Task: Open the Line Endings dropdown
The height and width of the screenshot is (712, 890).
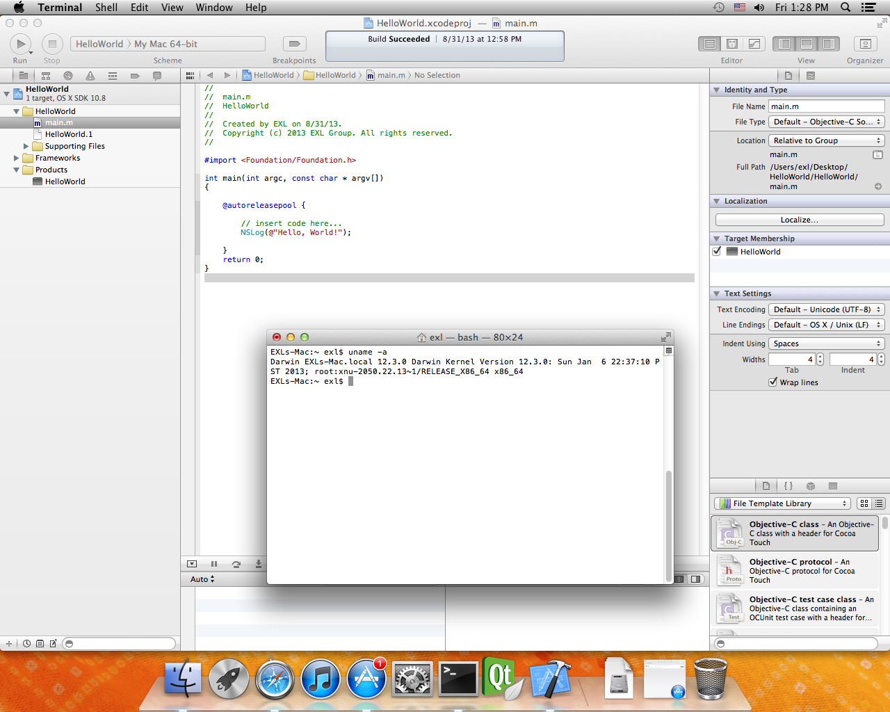Action: (827, 325)
